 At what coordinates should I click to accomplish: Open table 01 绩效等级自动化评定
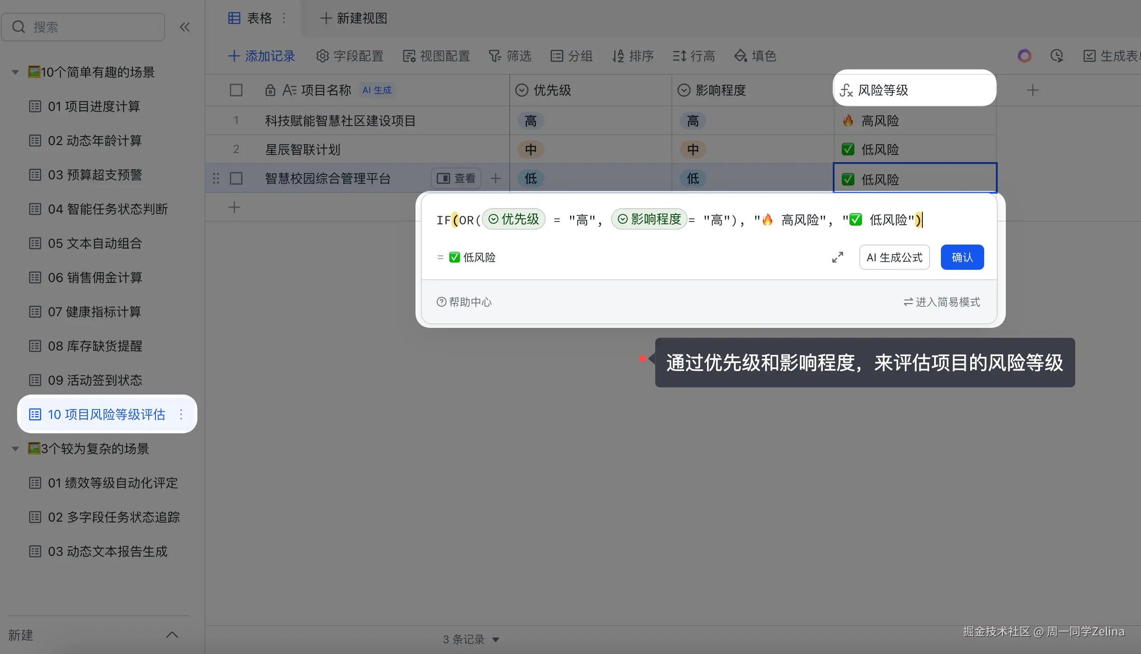point(104,483)
